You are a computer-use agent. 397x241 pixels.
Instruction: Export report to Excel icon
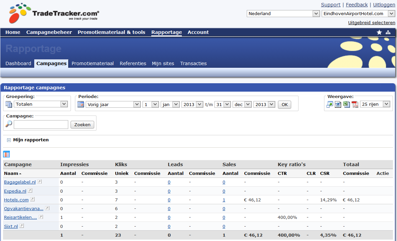346,104
